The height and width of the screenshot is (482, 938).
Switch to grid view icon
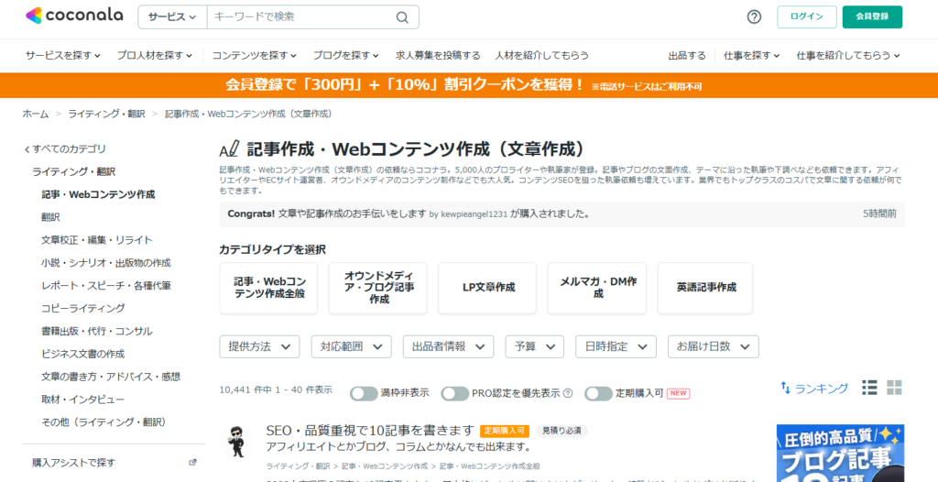coord(895,388)
